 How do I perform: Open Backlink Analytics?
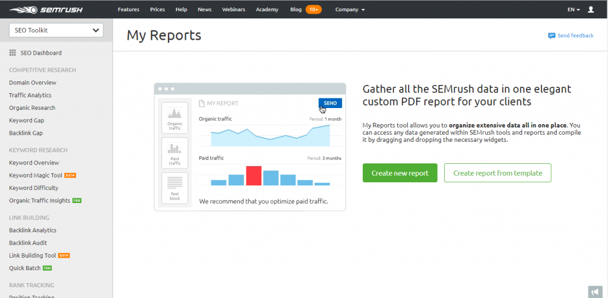tap(33, 230)
